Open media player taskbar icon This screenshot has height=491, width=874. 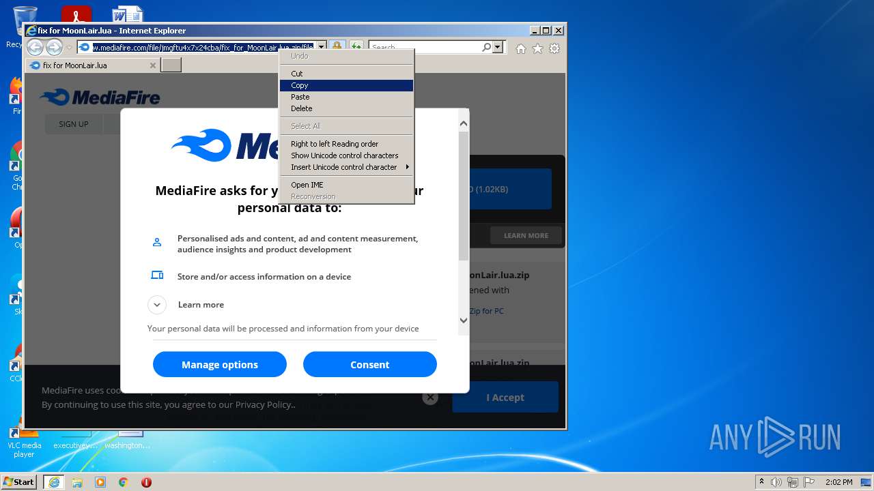[x=100, y=481]
